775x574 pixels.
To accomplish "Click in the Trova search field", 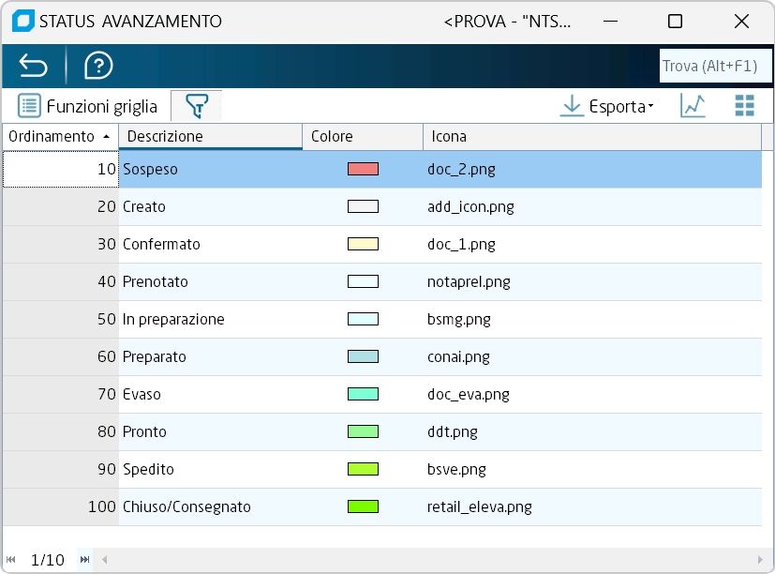I will [x=715, y=66].
